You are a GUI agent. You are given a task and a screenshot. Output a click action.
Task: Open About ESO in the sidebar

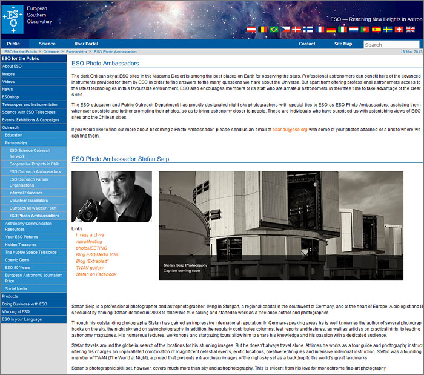(x=33, y=66)
